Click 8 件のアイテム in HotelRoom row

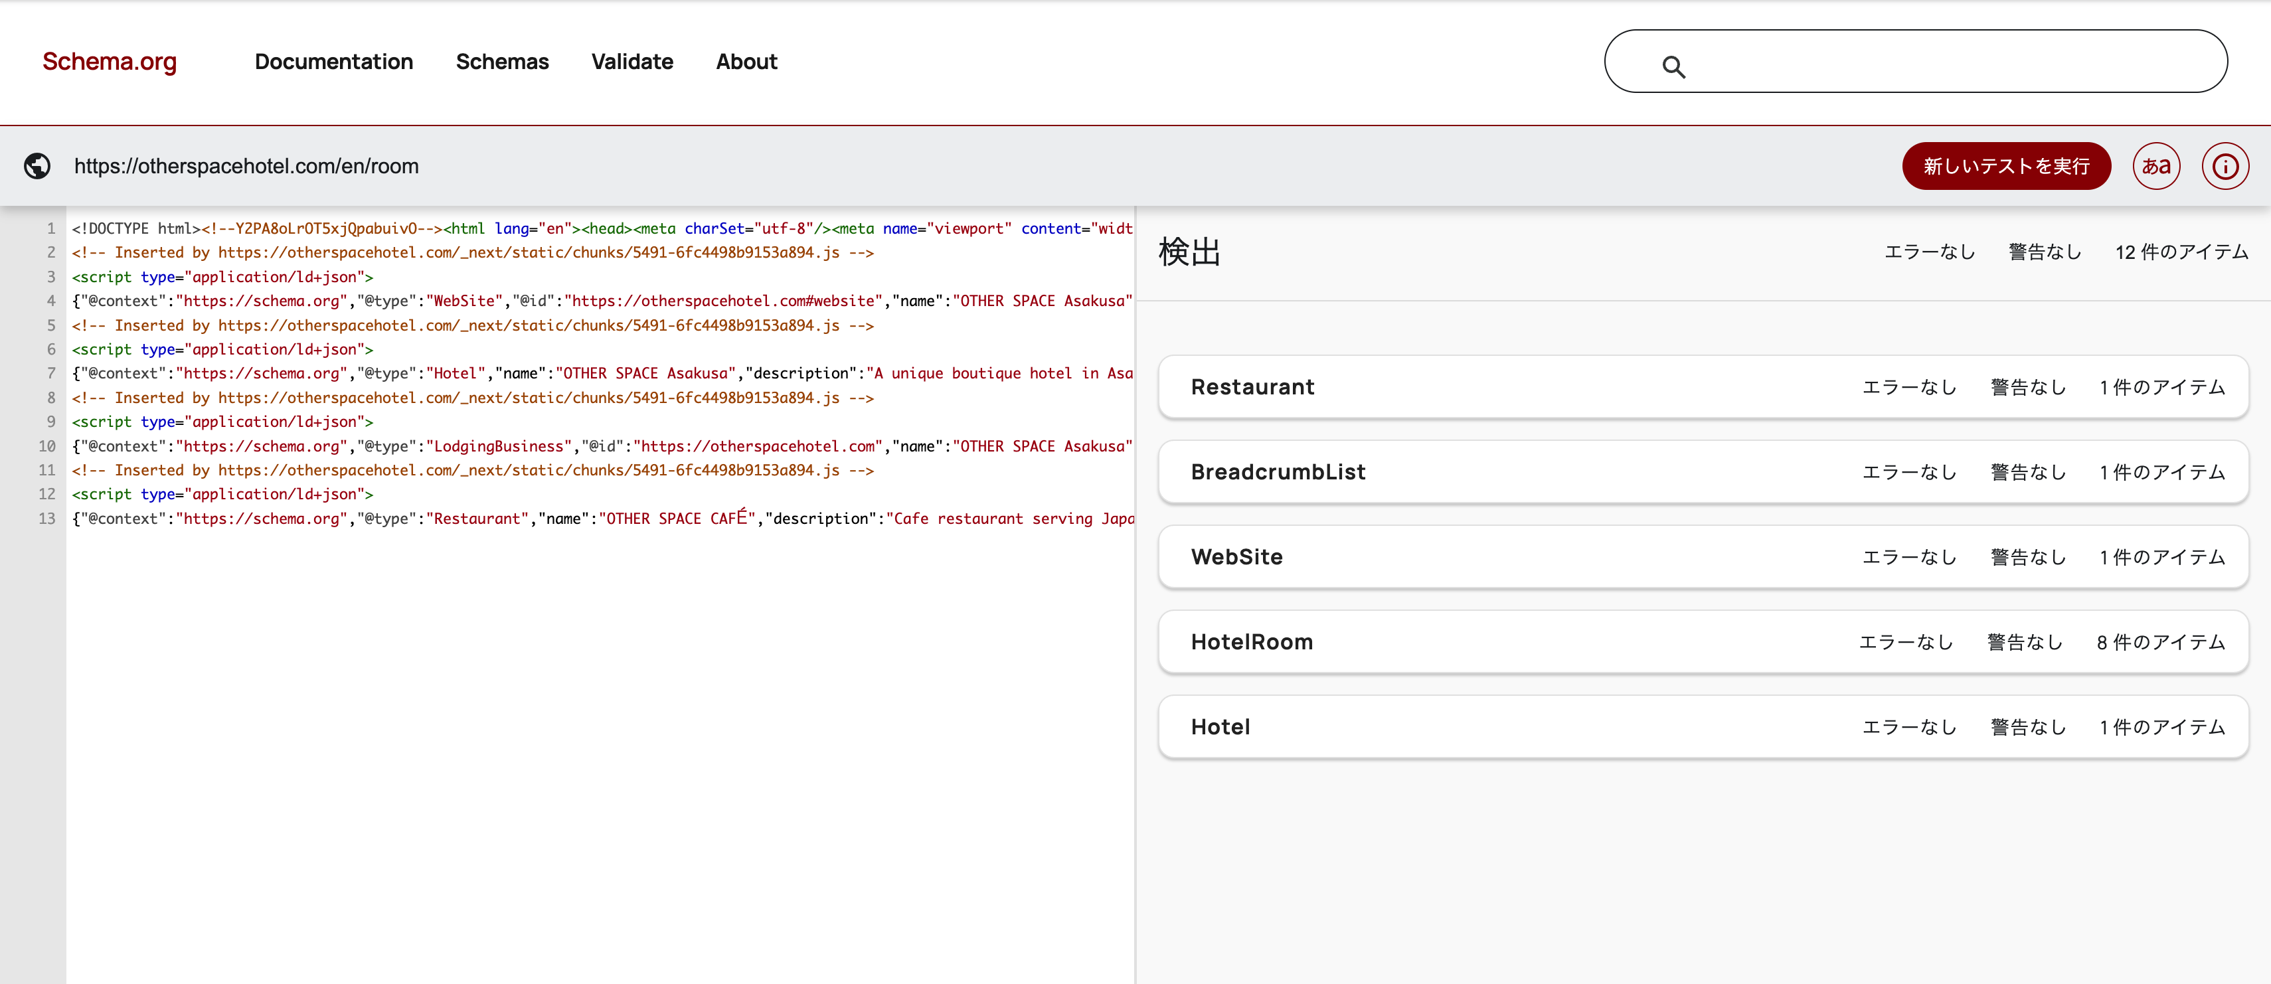[x=2161, y=642]
